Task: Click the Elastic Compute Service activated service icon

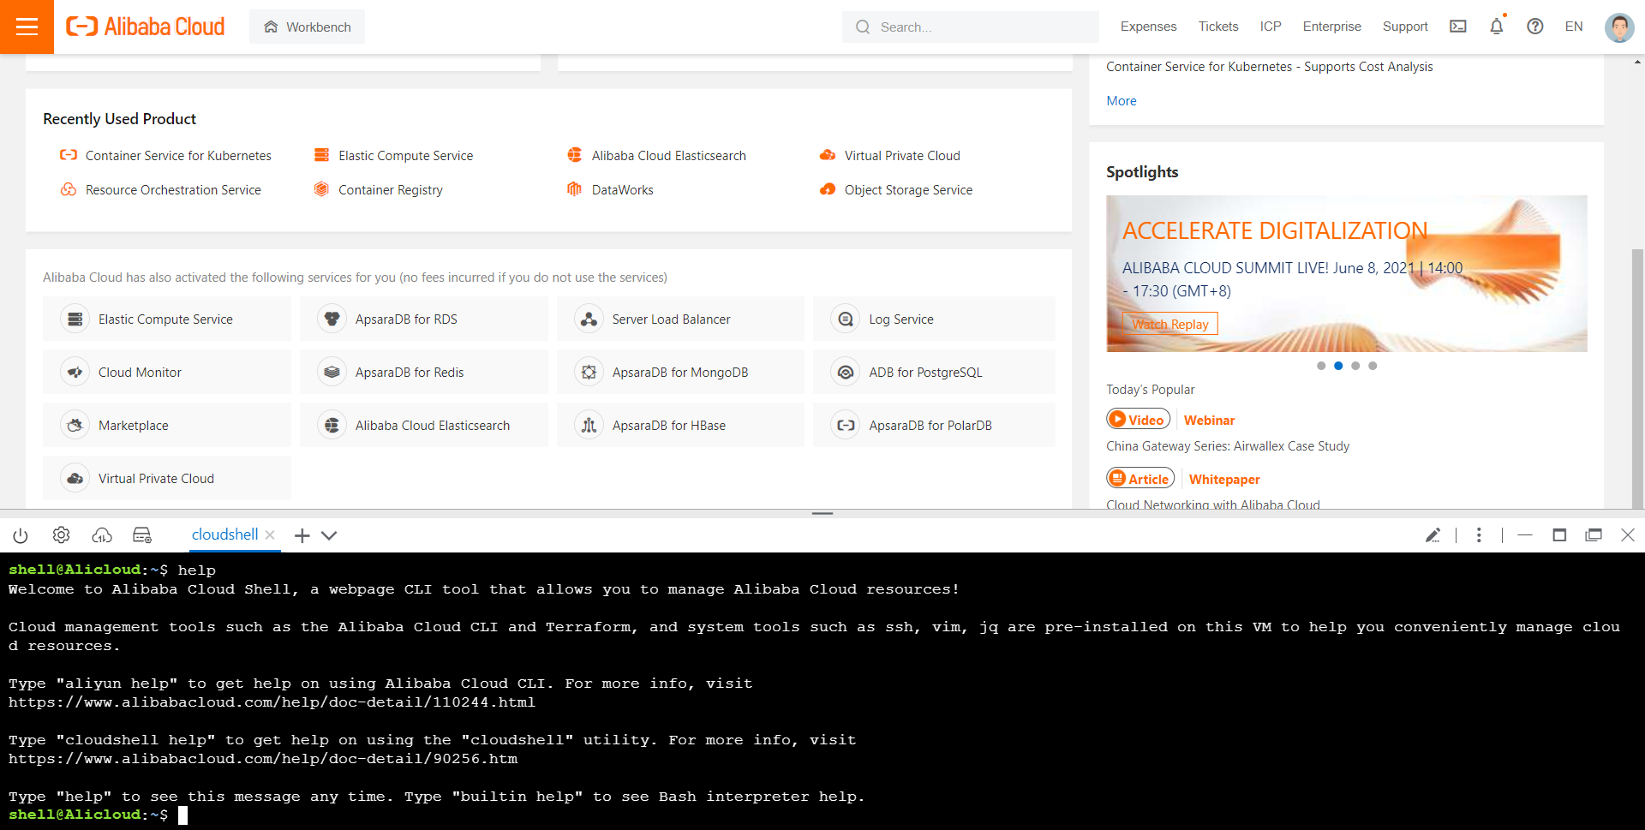Action: [x=75, y=319]
